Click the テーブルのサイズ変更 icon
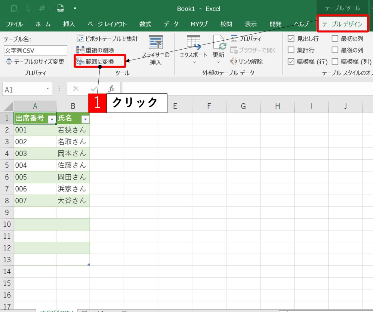 pyautogui.click(x=9, y=61)
